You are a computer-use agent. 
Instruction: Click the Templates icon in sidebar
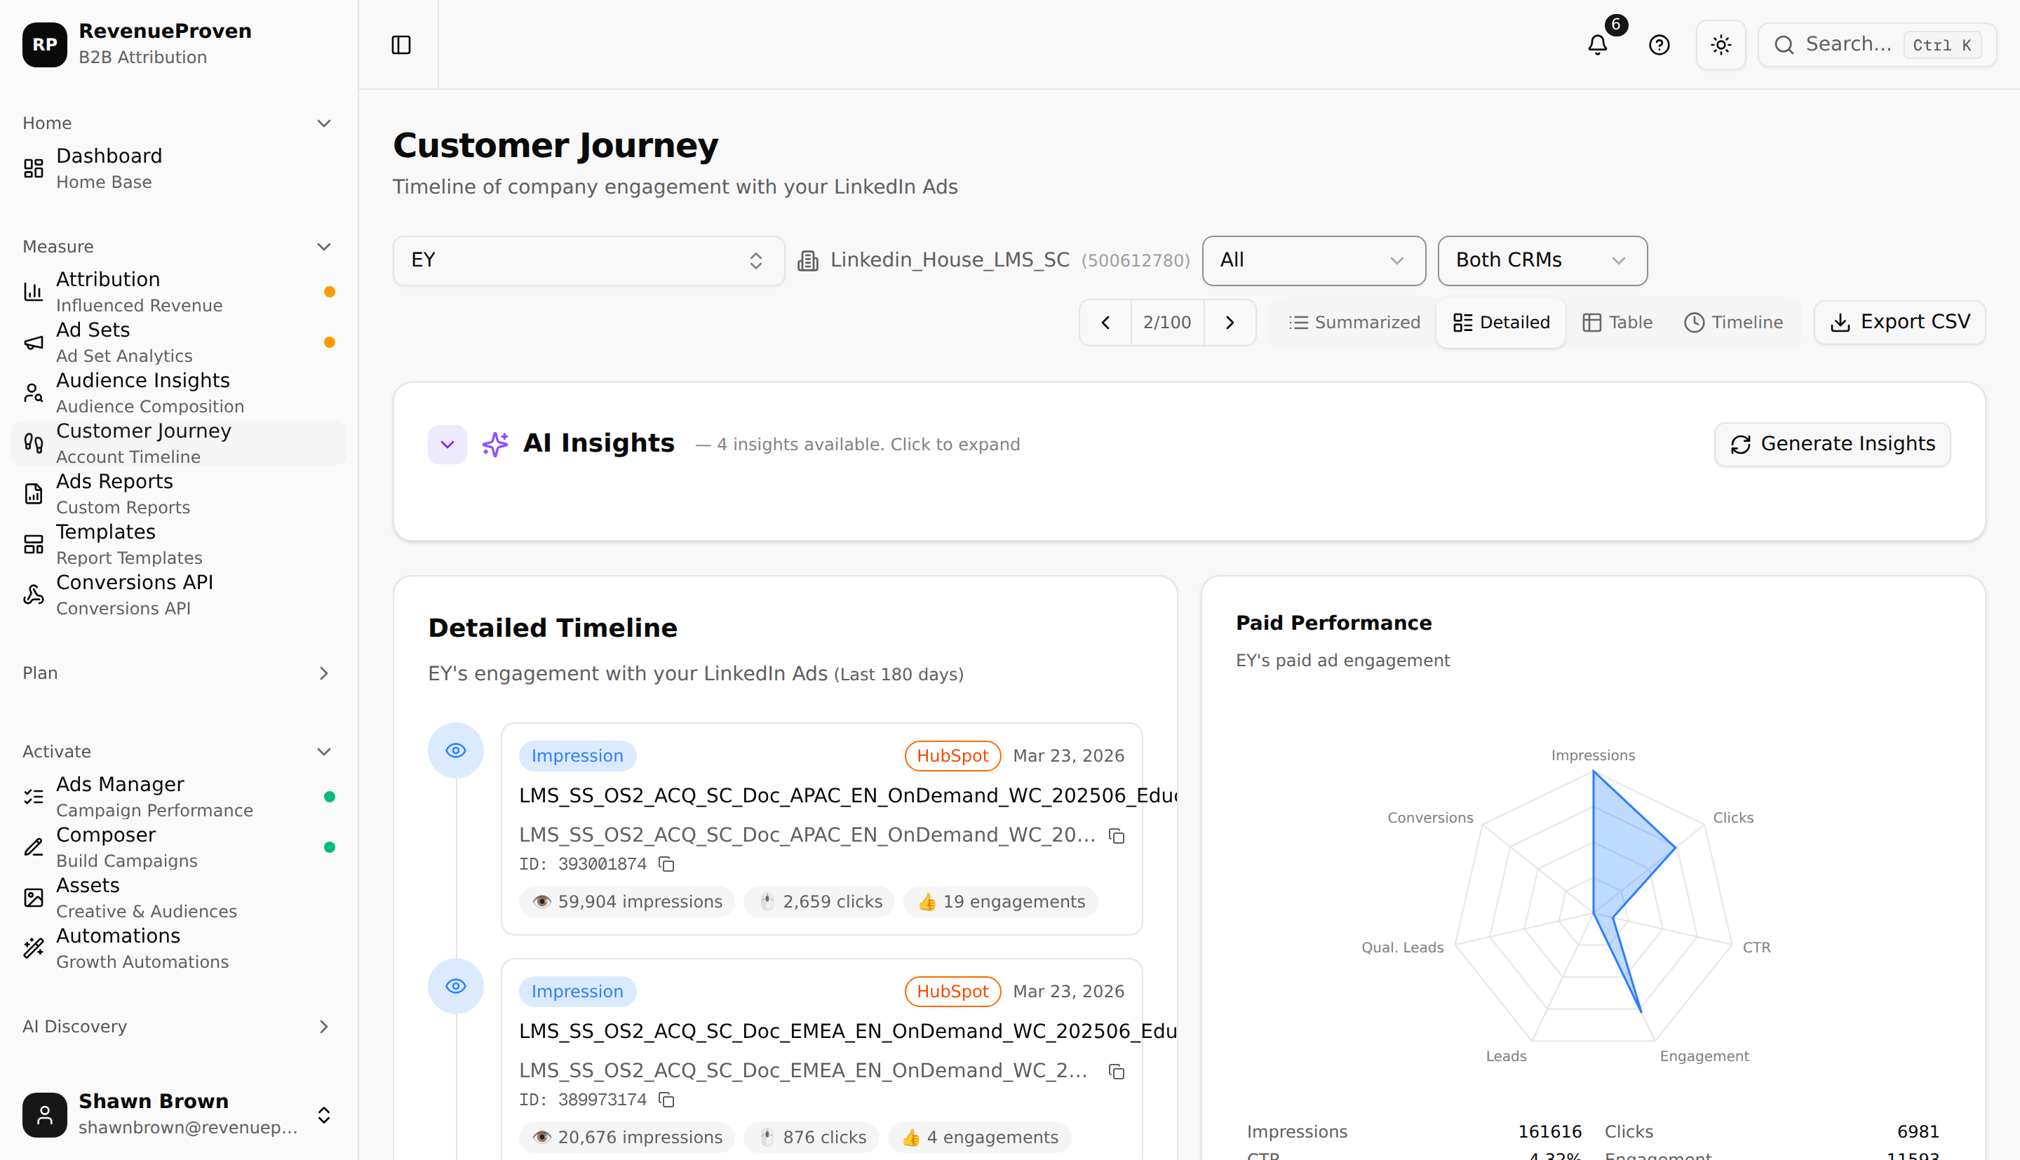pos(34,544)
